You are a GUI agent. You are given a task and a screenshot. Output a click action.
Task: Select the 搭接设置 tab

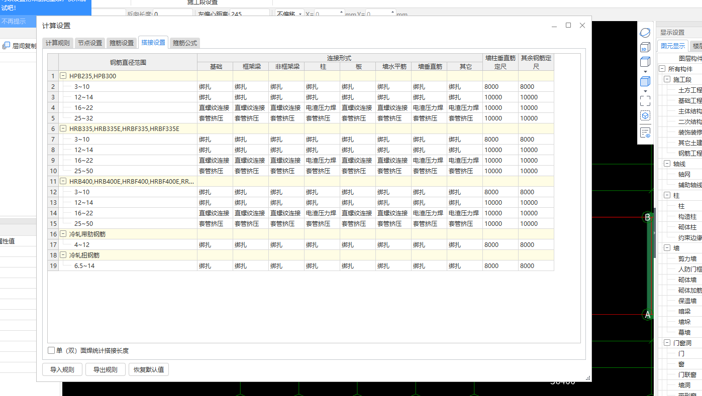tap(153, 43)
